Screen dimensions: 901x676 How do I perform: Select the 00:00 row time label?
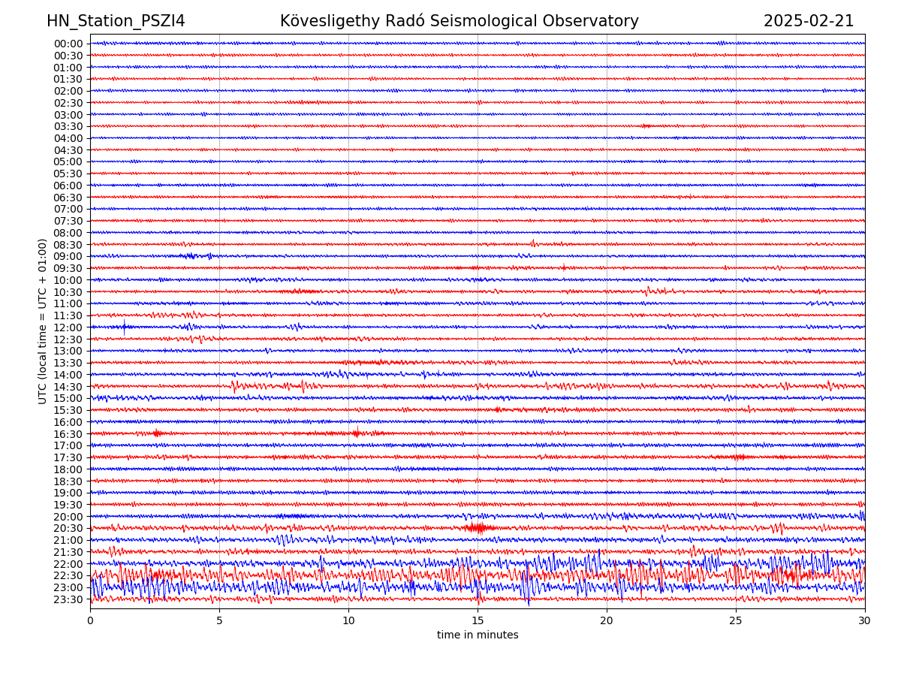pos(68,44)
